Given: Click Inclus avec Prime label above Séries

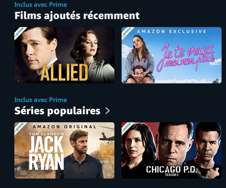Looking at the screenshot, I should [x=41, y=100].
